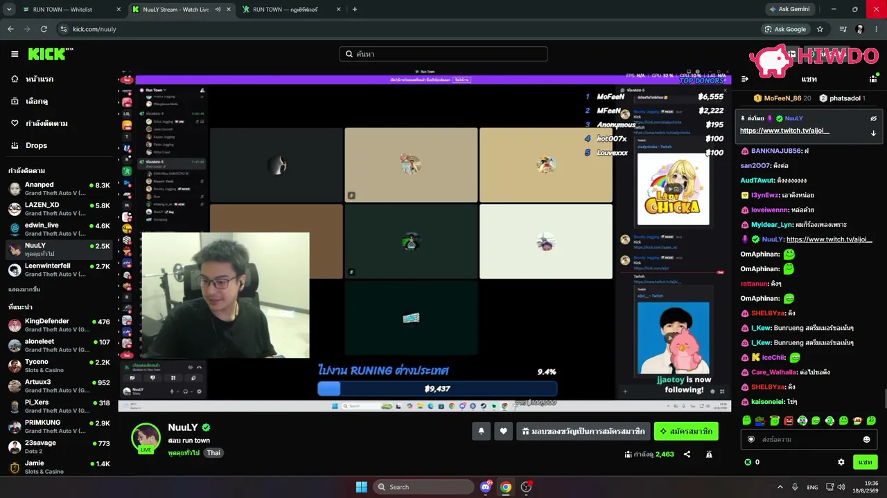The width and height of the screenshot is (887, 498).
Task: Click the Thai language tag
Action: tap(213, 453)
